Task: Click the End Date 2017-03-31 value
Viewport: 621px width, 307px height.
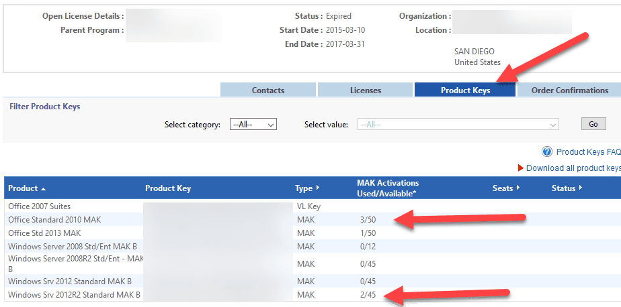Action: 345,44
